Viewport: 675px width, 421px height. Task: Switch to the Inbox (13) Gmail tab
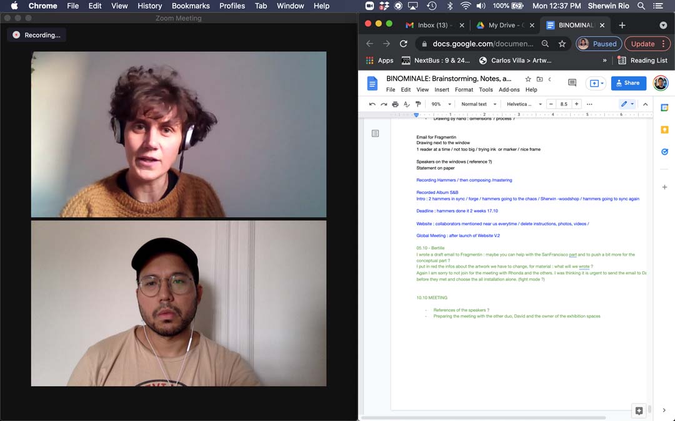coord(434,25)
